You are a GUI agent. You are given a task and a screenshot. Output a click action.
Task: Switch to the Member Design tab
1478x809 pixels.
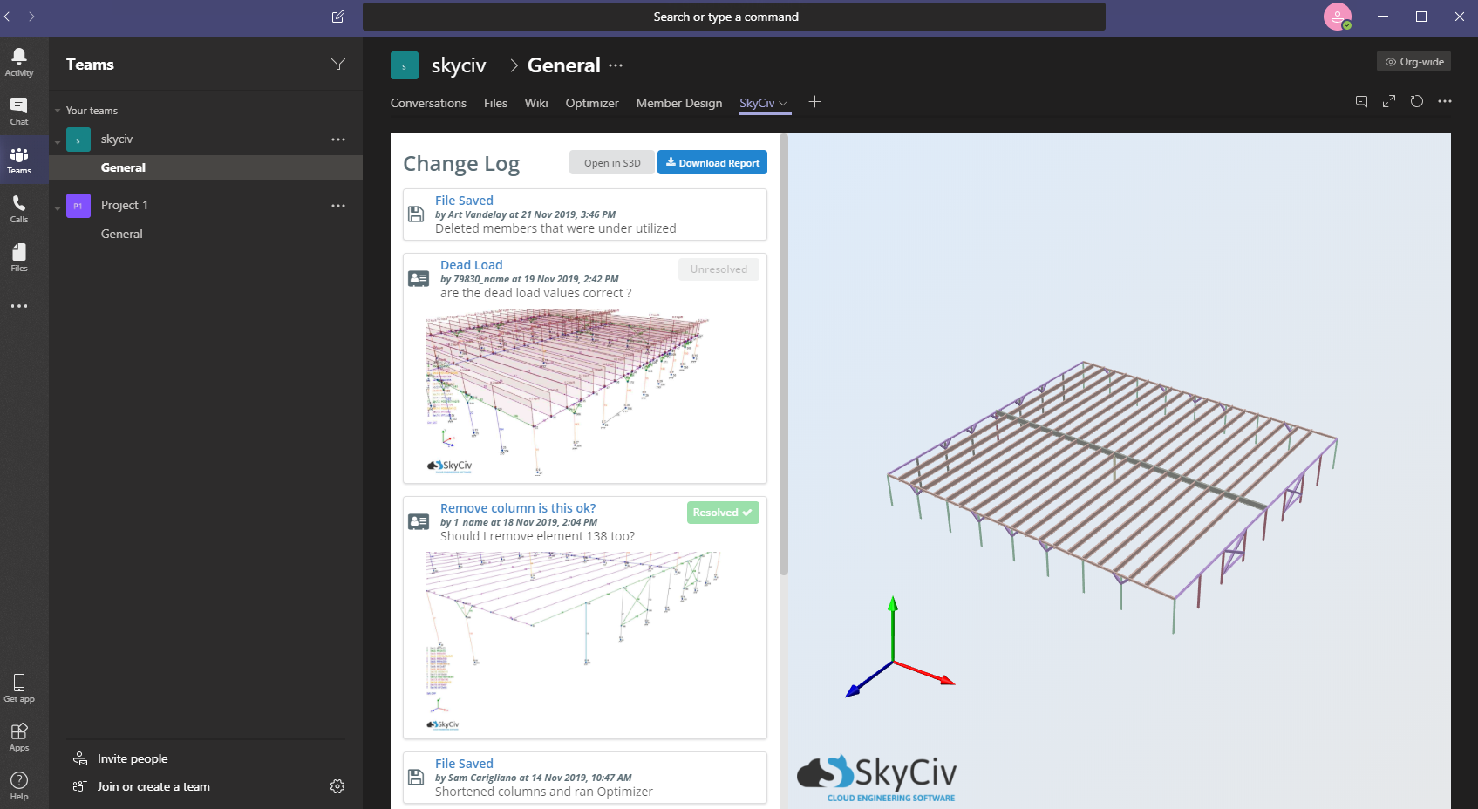[678, 103]
